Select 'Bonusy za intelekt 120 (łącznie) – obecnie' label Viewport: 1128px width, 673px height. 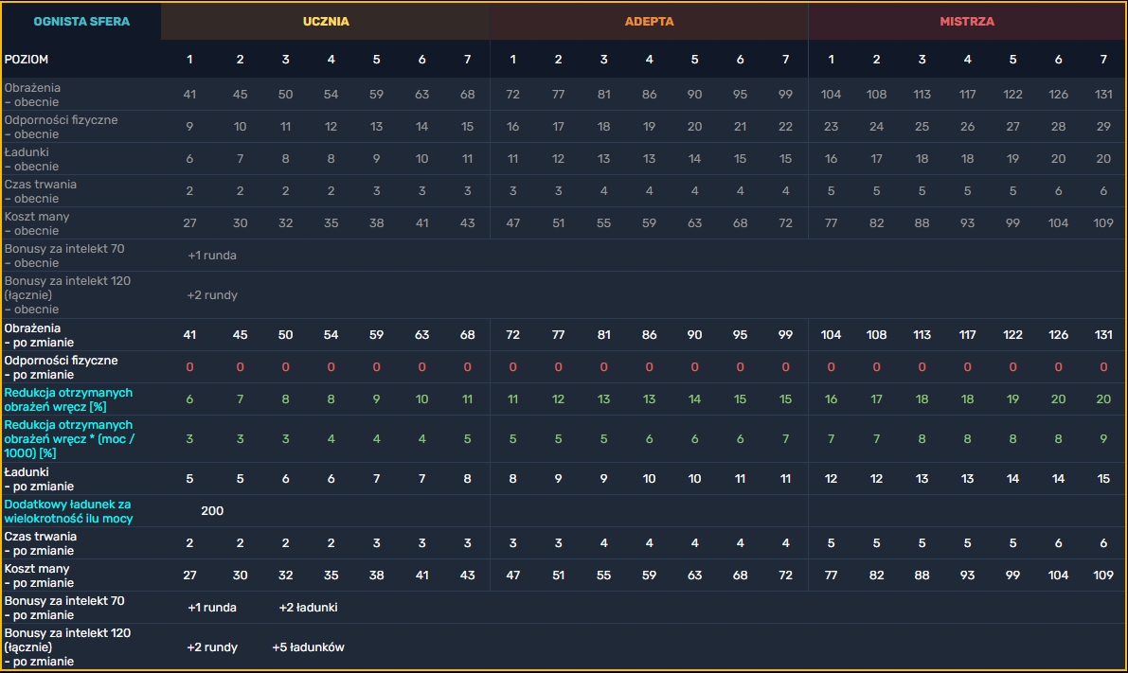[x=67, y=295]
